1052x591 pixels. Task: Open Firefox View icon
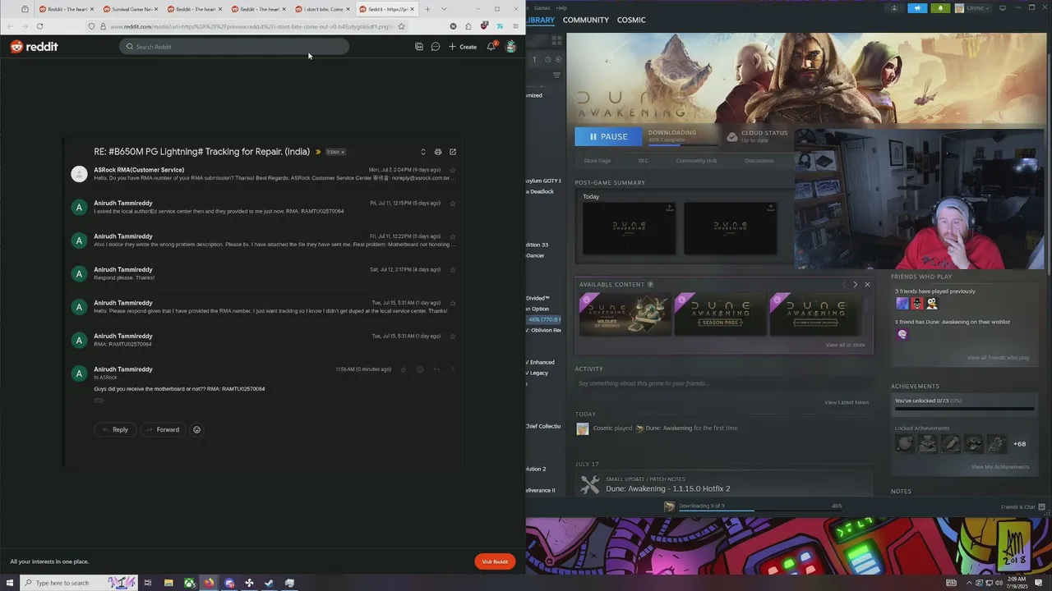(x=25, y=9)
